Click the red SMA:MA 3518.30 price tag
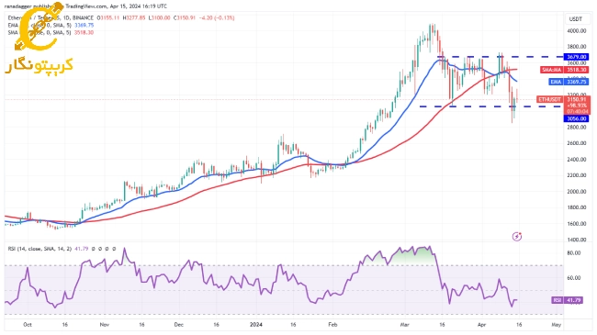This screenshot has height=335, width=597. [x=564, y=70]
